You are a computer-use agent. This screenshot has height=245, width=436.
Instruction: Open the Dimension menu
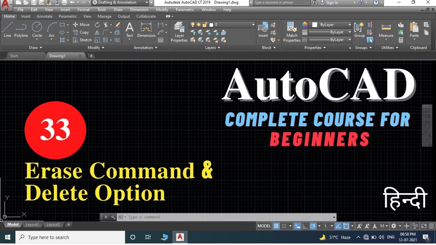pyautogui.click(x=139, y=10)
